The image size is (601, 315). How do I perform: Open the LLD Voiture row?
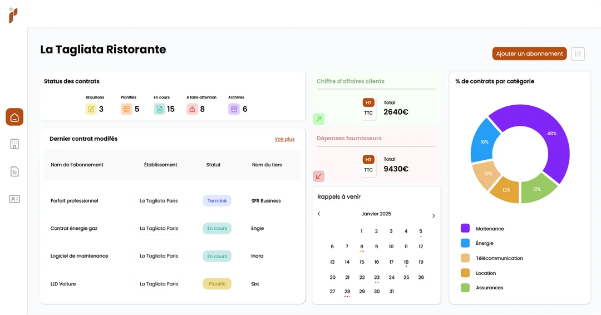173,284
